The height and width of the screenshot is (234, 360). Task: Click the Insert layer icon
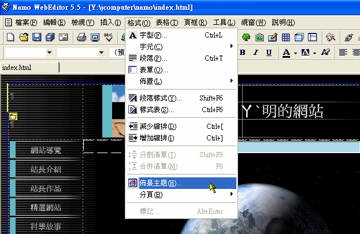coord(299,37)
